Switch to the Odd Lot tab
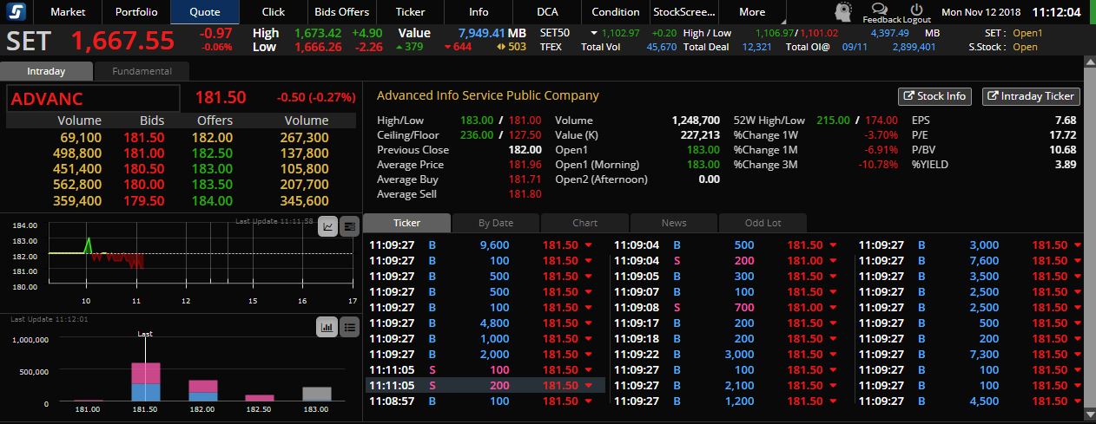The height and width of the screenshot is (424, 1096). (763, 223)
